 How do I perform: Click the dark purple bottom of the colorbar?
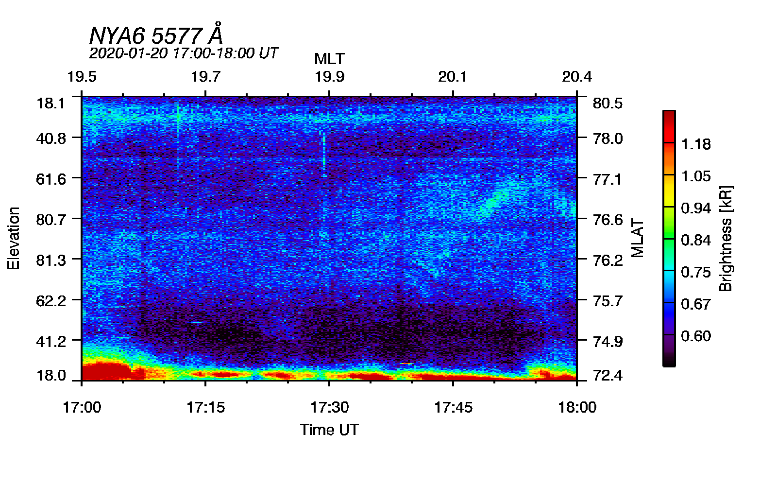coord(669,350)
